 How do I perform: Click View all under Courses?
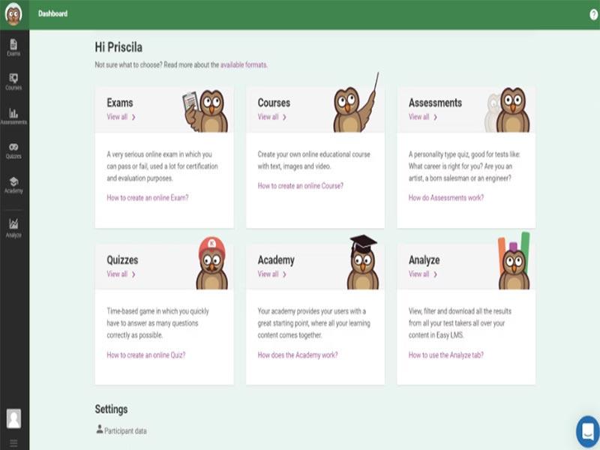(x=268, y=117)
